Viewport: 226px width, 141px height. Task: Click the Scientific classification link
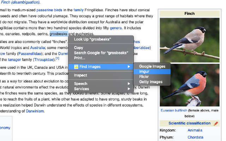190,123
